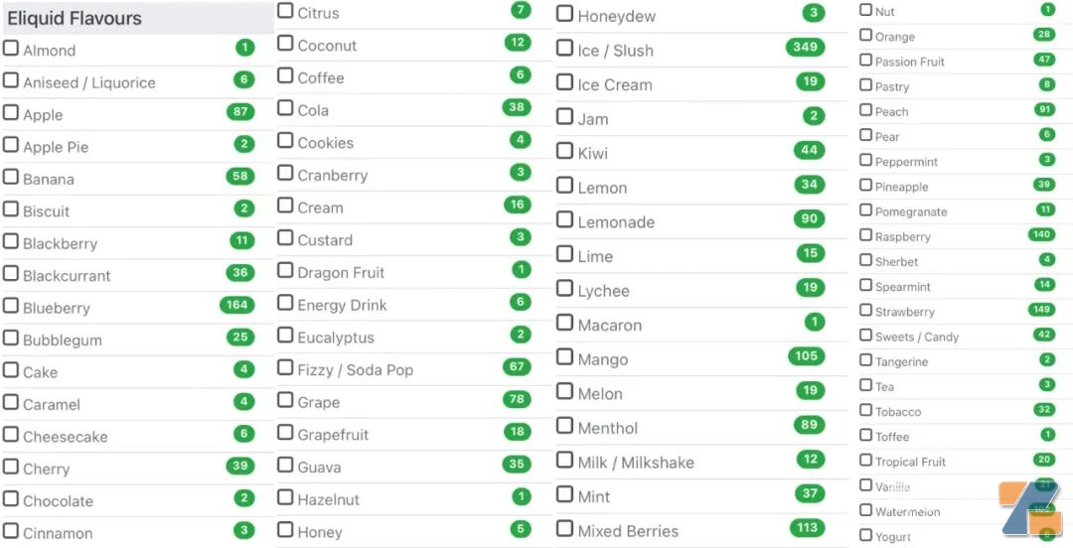Check the Cherry checkbox
This screenshot has width=1073, height=548.
click(11, 467)
